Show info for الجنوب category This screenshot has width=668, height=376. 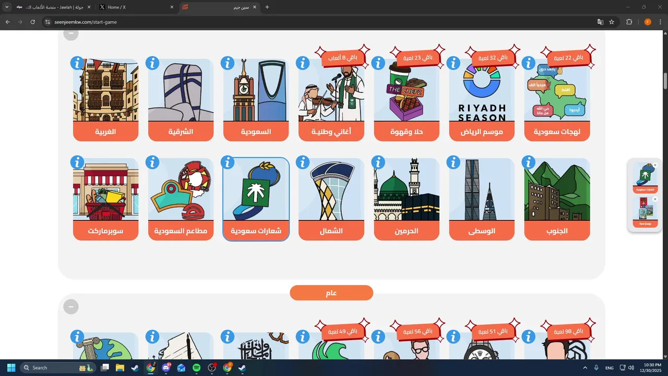[x=528, y=162]
